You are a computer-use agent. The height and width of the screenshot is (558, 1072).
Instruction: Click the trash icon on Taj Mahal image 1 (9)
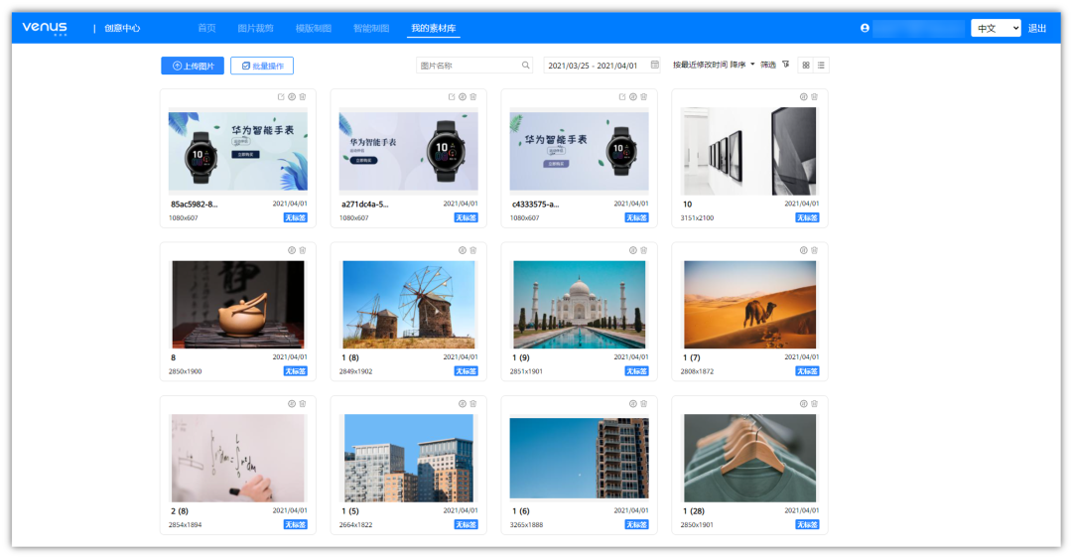point(643,250)
